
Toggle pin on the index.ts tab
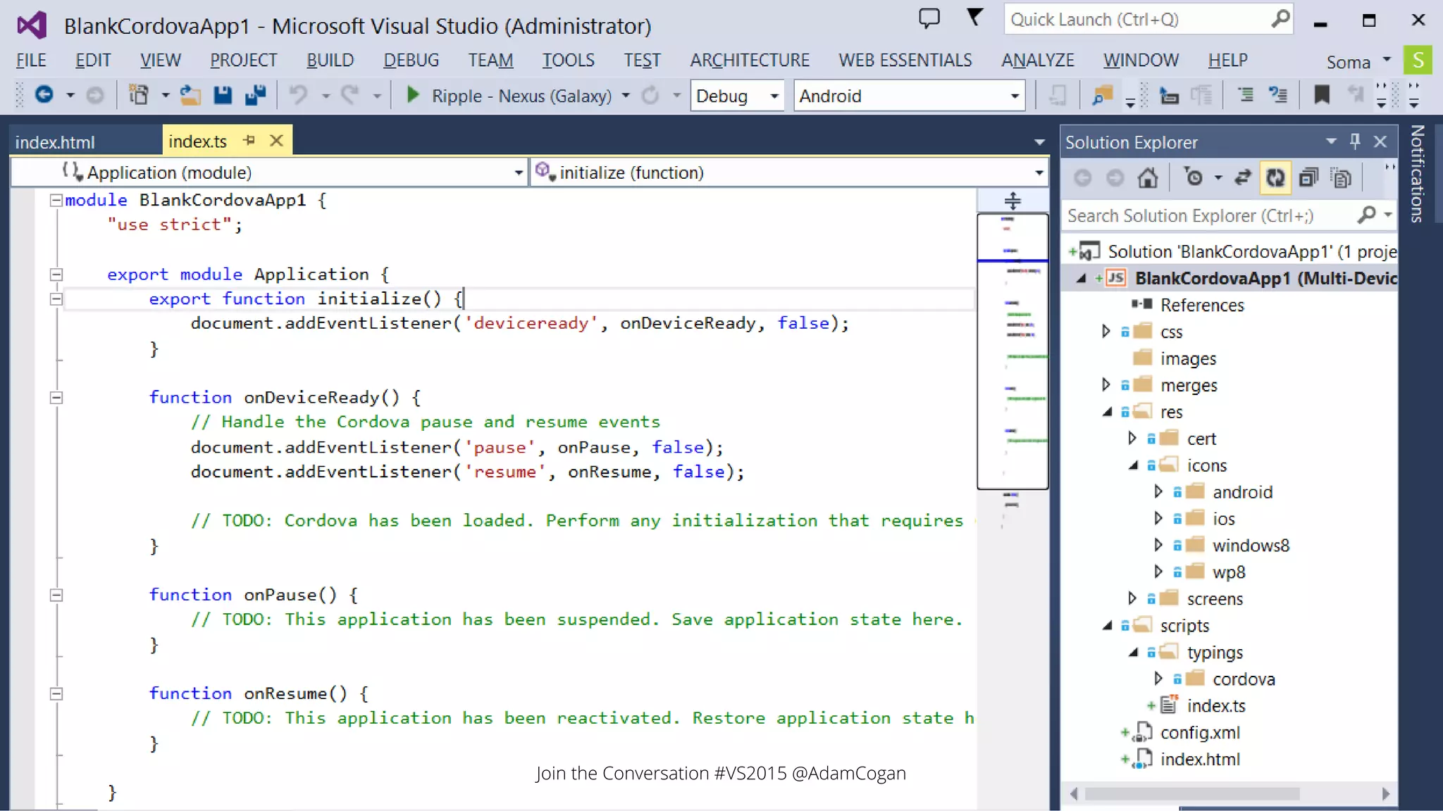[249, 141]
